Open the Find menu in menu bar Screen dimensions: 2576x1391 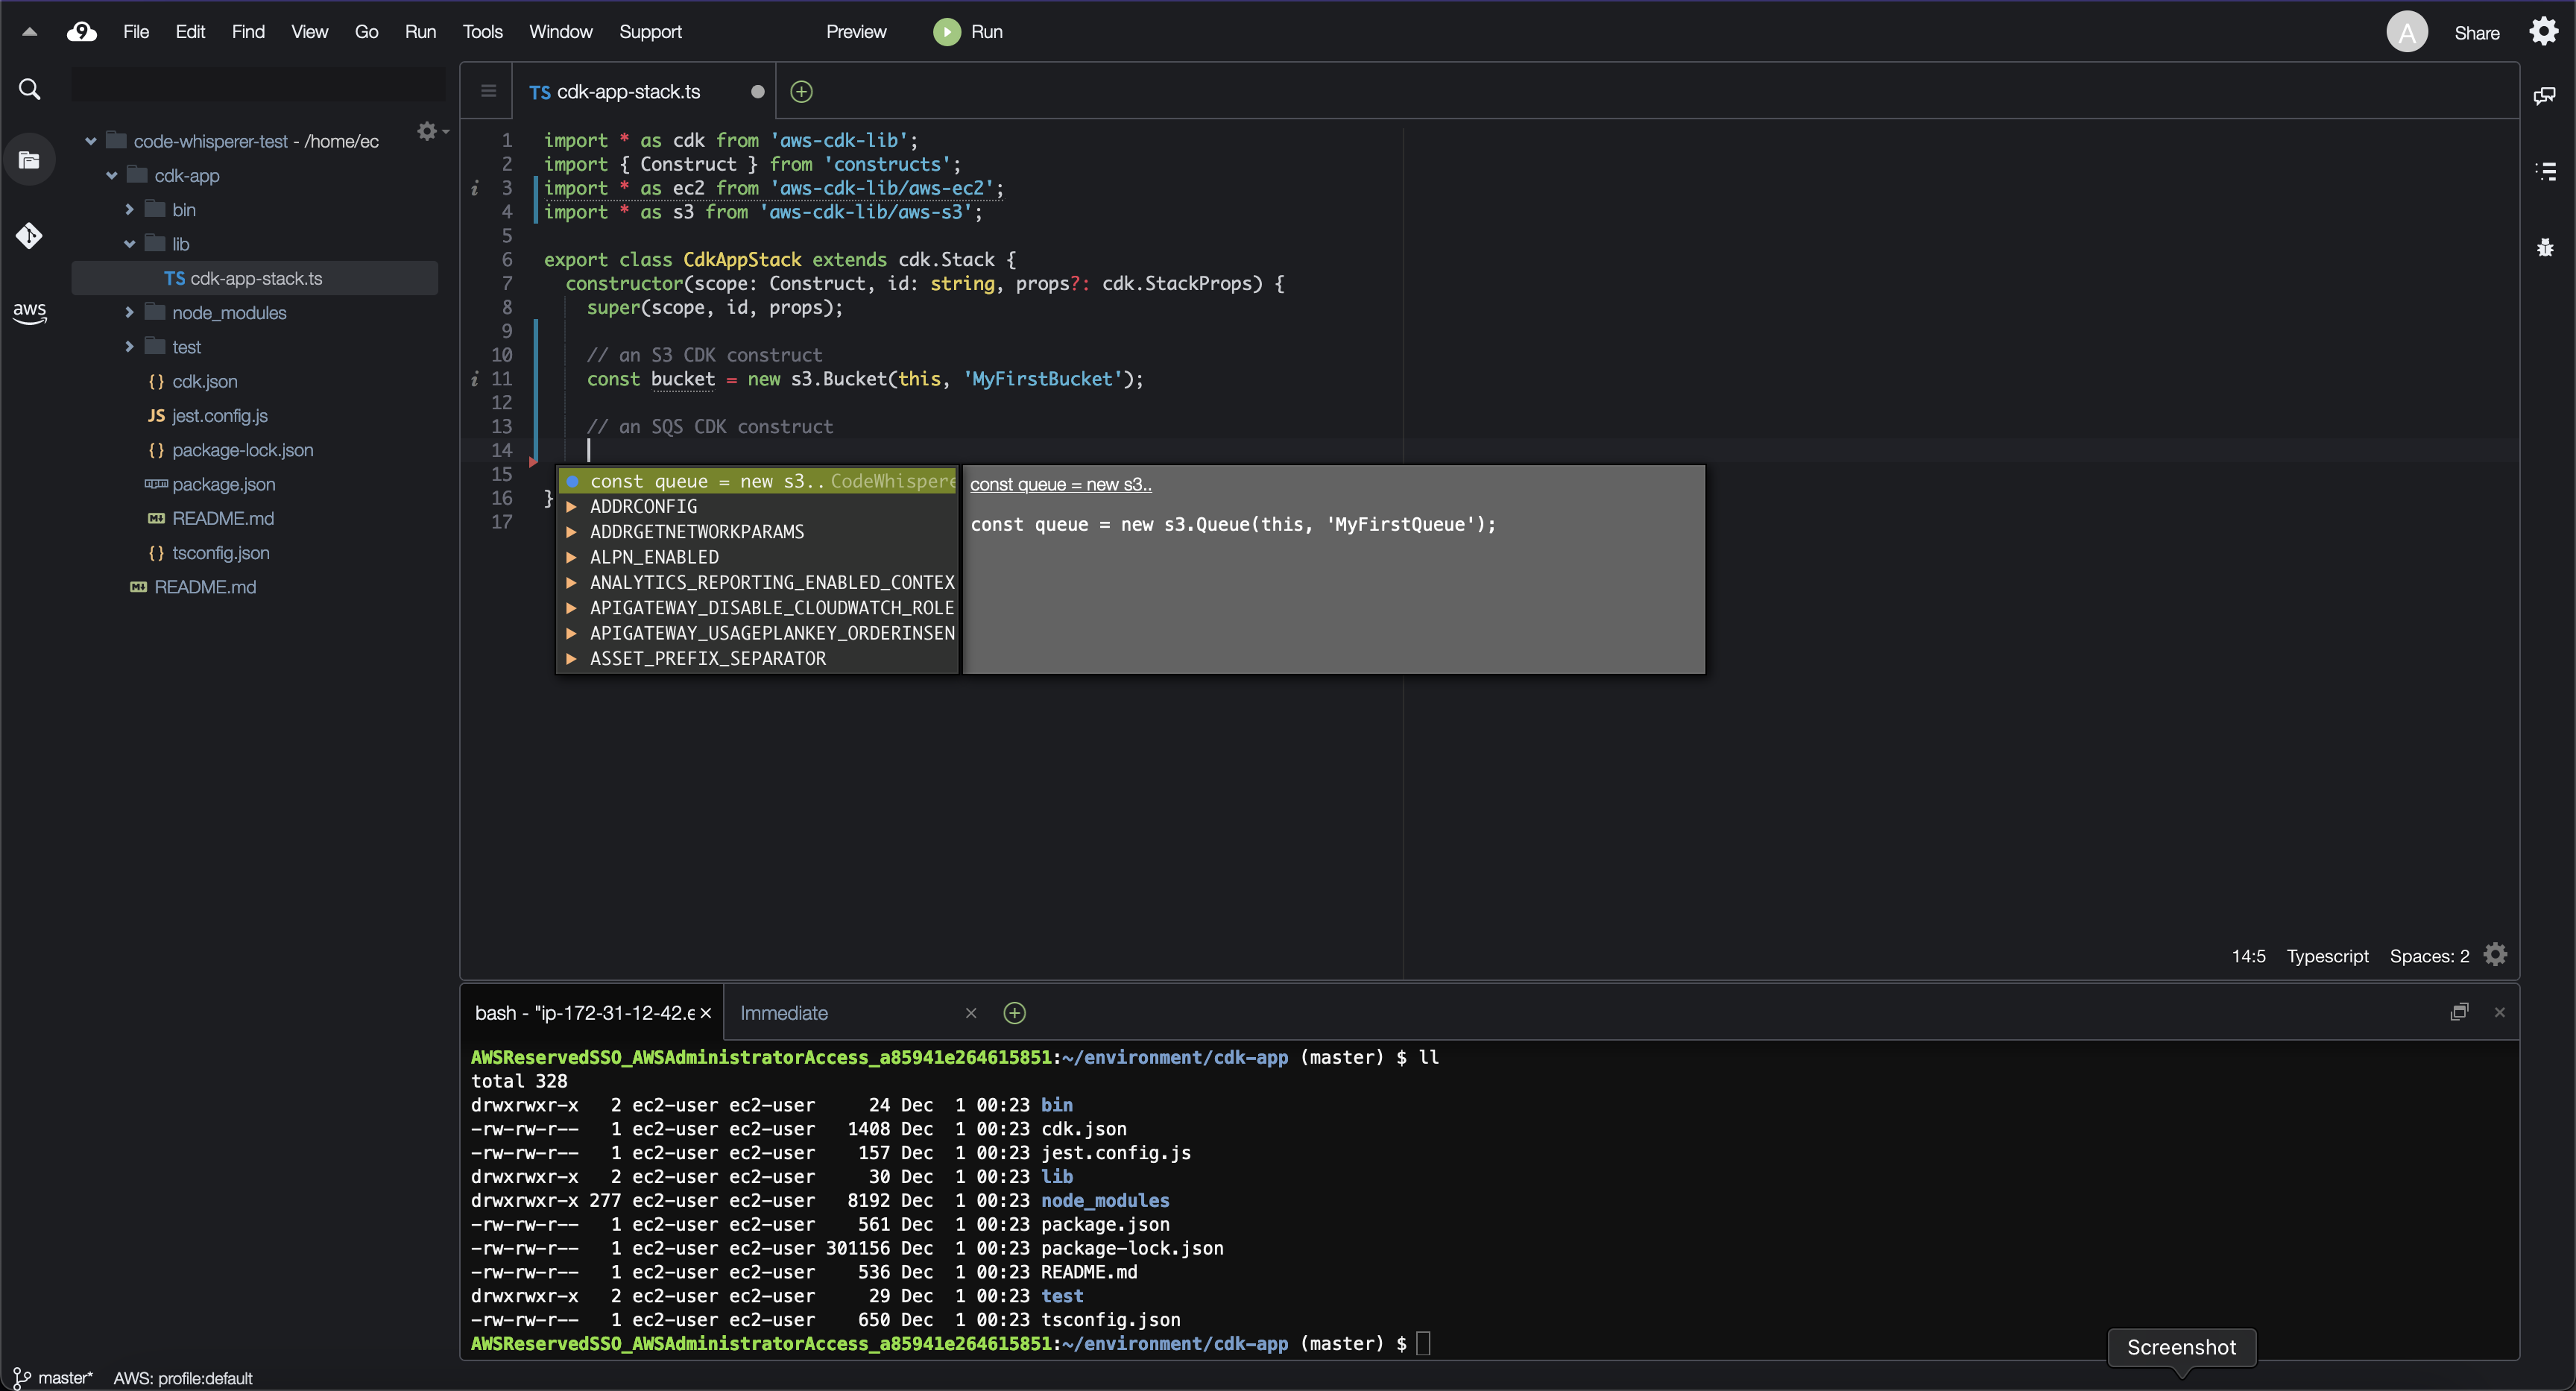click(247, 31)
